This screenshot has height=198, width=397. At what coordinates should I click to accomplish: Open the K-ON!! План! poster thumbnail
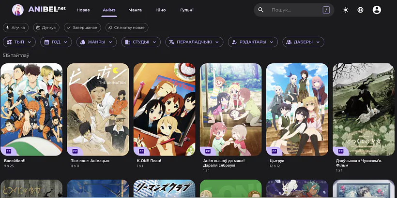point(164,109)
